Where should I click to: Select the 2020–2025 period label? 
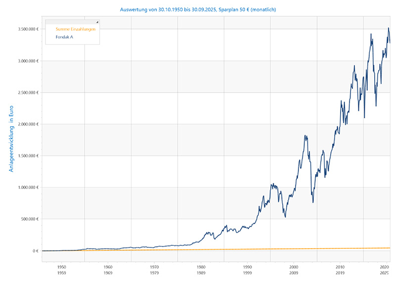(x=384, y=269)
